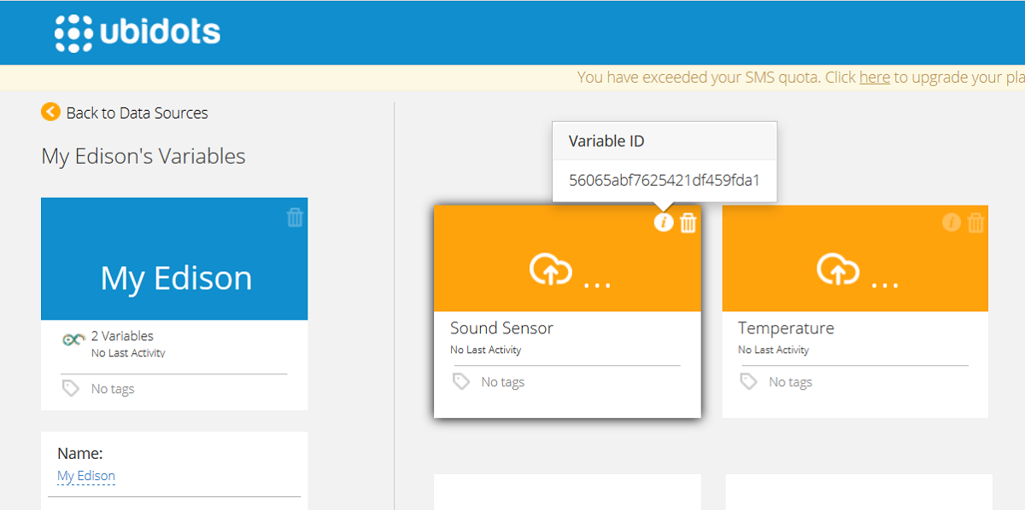Screen dimensions: 1025x510
Task: Click 'No tags' under Sound Sensor
Action: [x=503, y=382]
